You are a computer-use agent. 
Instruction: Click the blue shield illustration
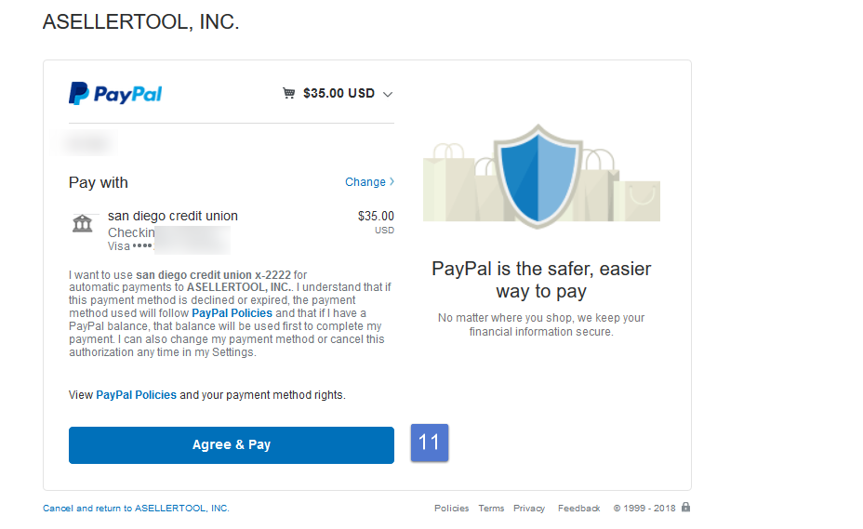point(538,176)
